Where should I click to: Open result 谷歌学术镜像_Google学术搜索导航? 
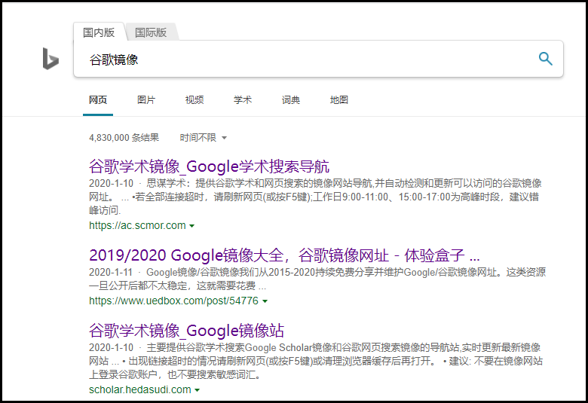coord(209,166)
